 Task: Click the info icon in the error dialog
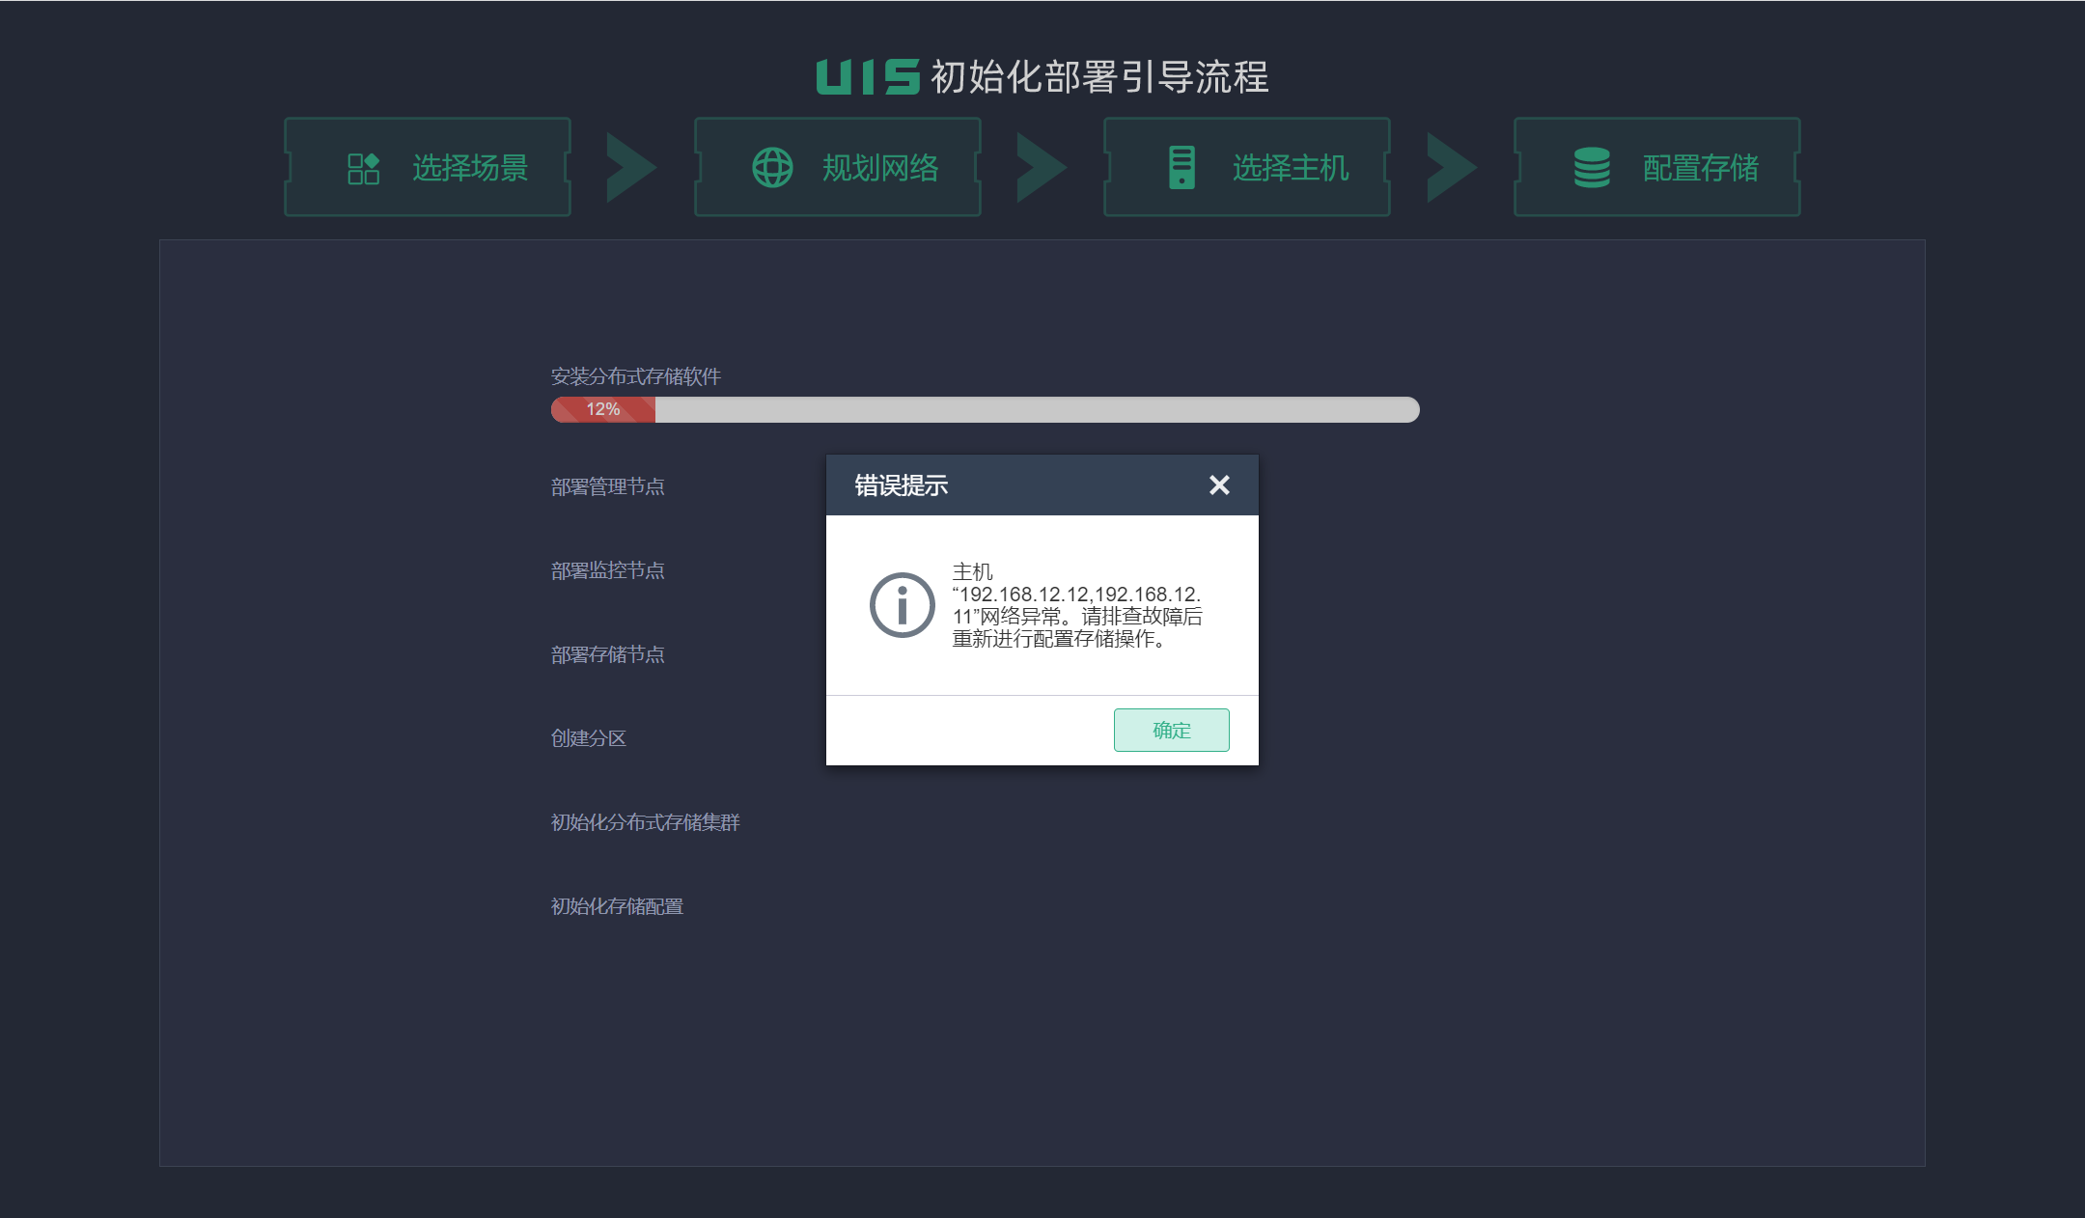point(902,605)
